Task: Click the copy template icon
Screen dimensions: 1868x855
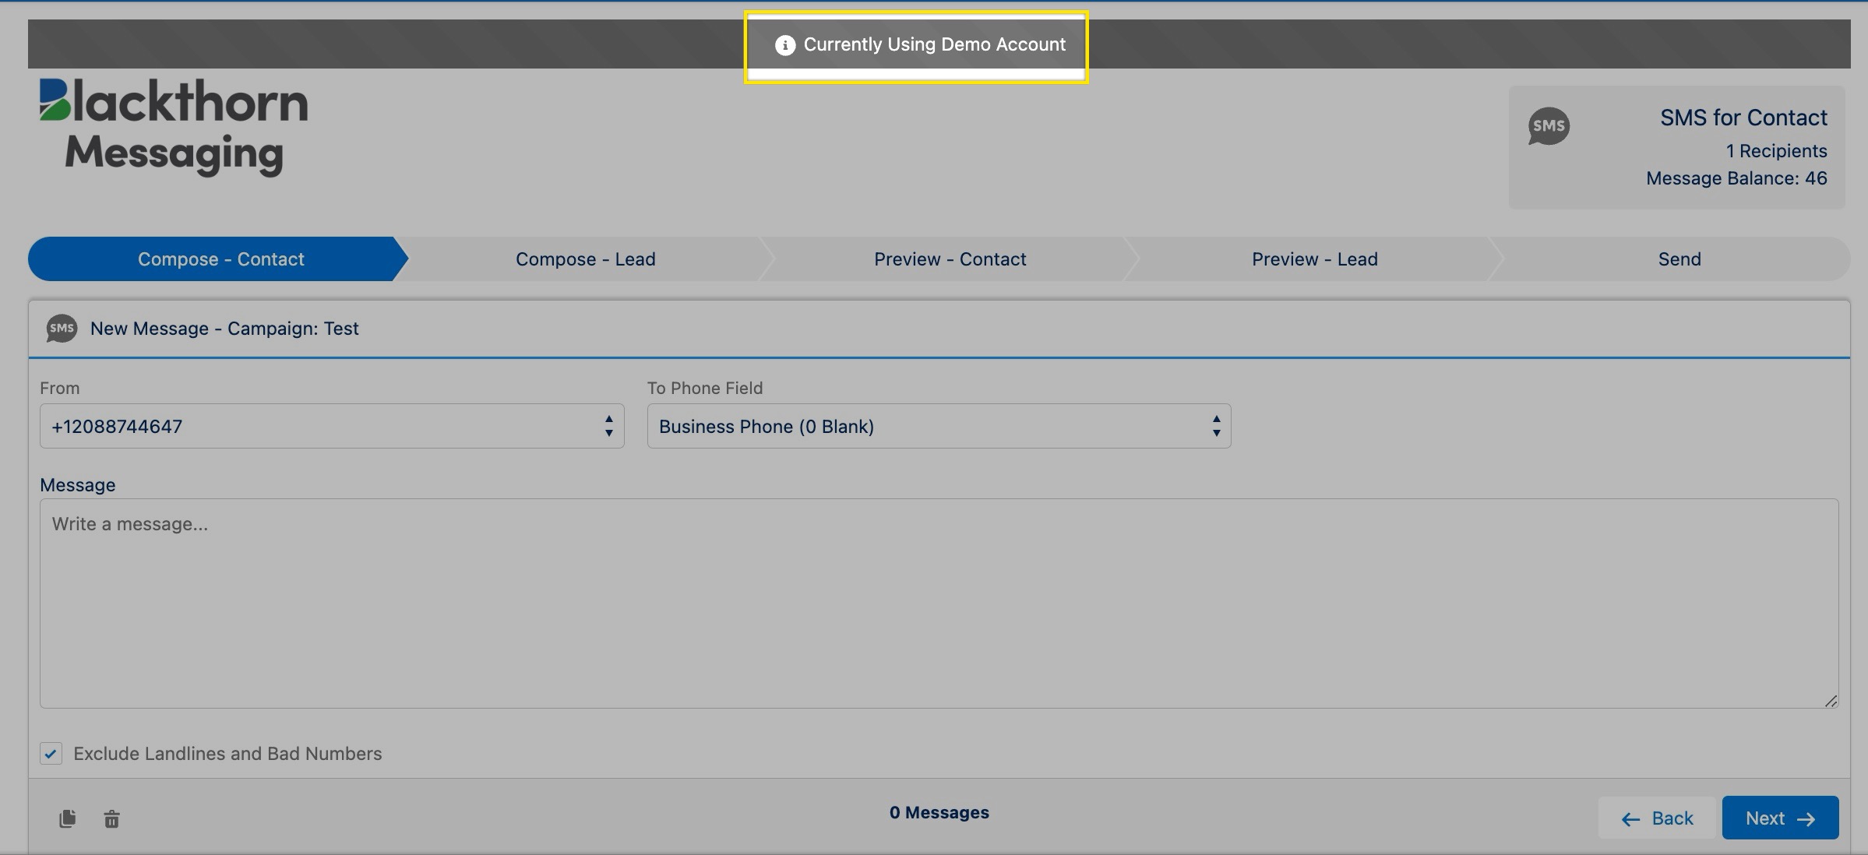Action: [x=68, y=818]
